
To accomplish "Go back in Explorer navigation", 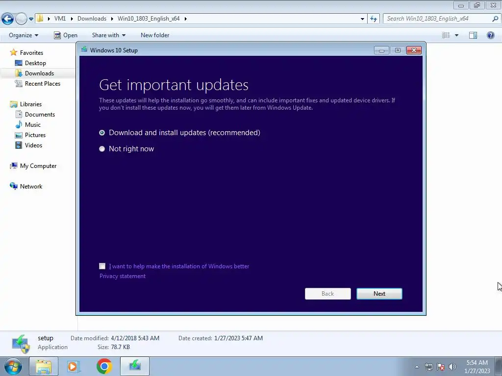I will (8, 19).
